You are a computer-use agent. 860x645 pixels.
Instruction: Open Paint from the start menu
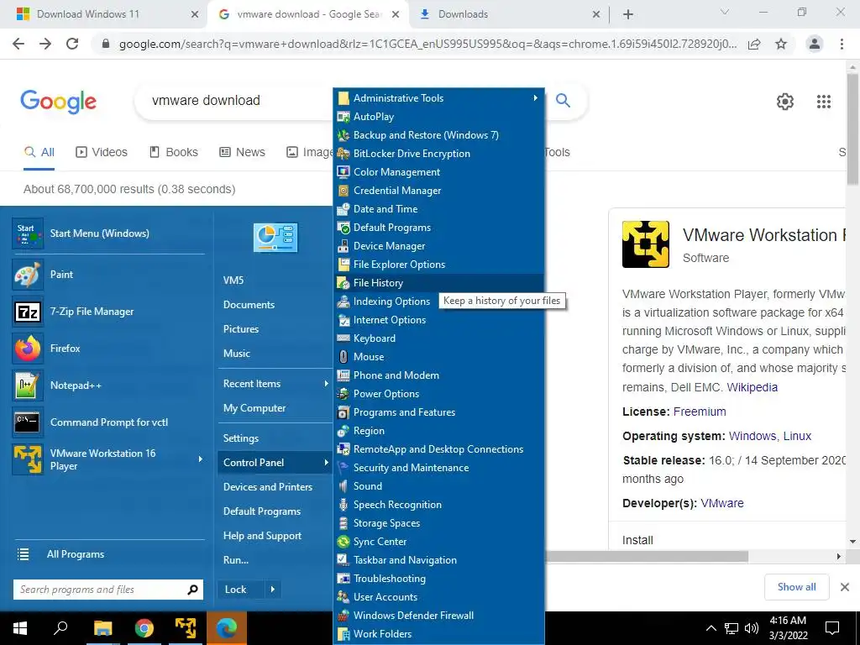point(108,275)
